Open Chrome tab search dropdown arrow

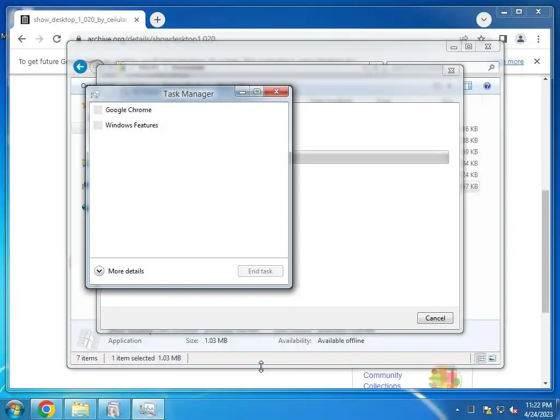click(484, 20)
